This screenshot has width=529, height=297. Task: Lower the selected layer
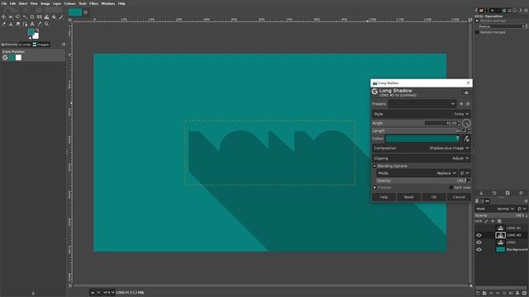point(498,293)
